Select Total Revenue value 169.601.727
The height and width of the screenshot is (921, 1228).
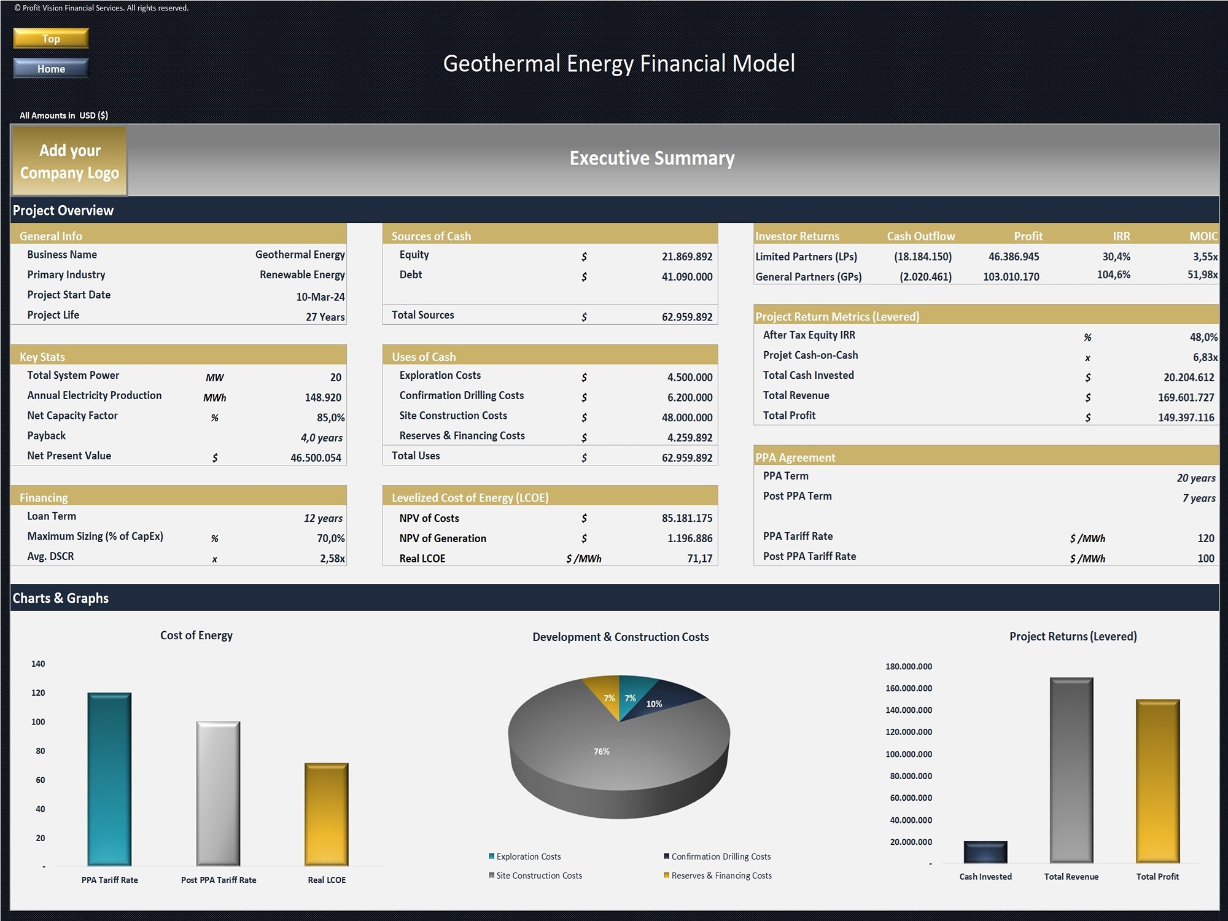(1186, 397)
